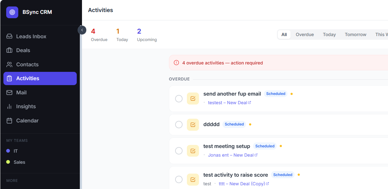The height and width of the screenshot is (189, 388).
Task: Click the Scheduled badge on 'ddddd'
Action: click(x=234, y=124)
